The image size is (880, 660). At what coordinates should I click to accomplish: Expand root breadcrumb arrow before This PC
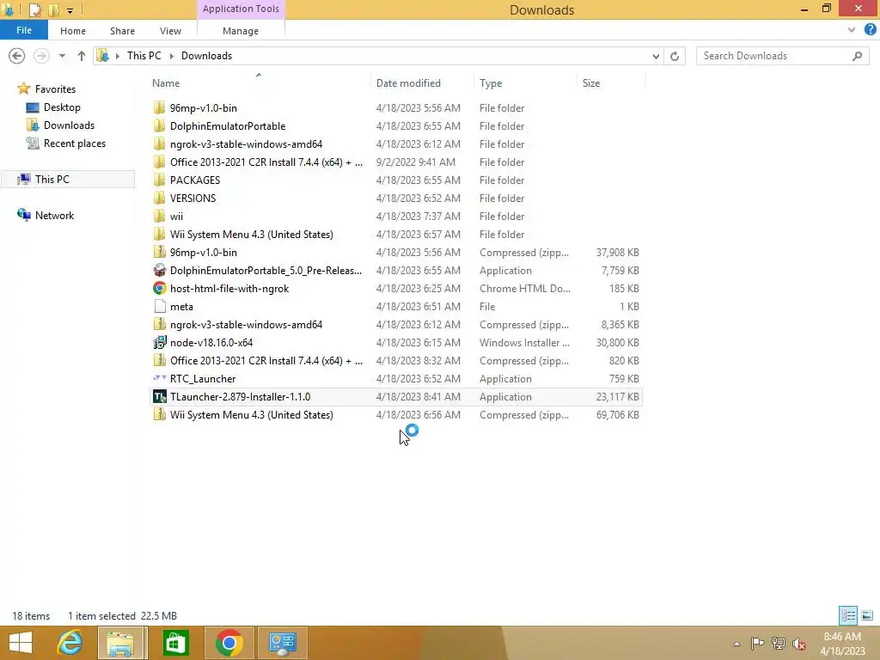coord(117,56)
